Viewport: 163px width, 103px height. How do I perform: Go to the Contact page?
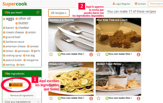click(140, 4)
